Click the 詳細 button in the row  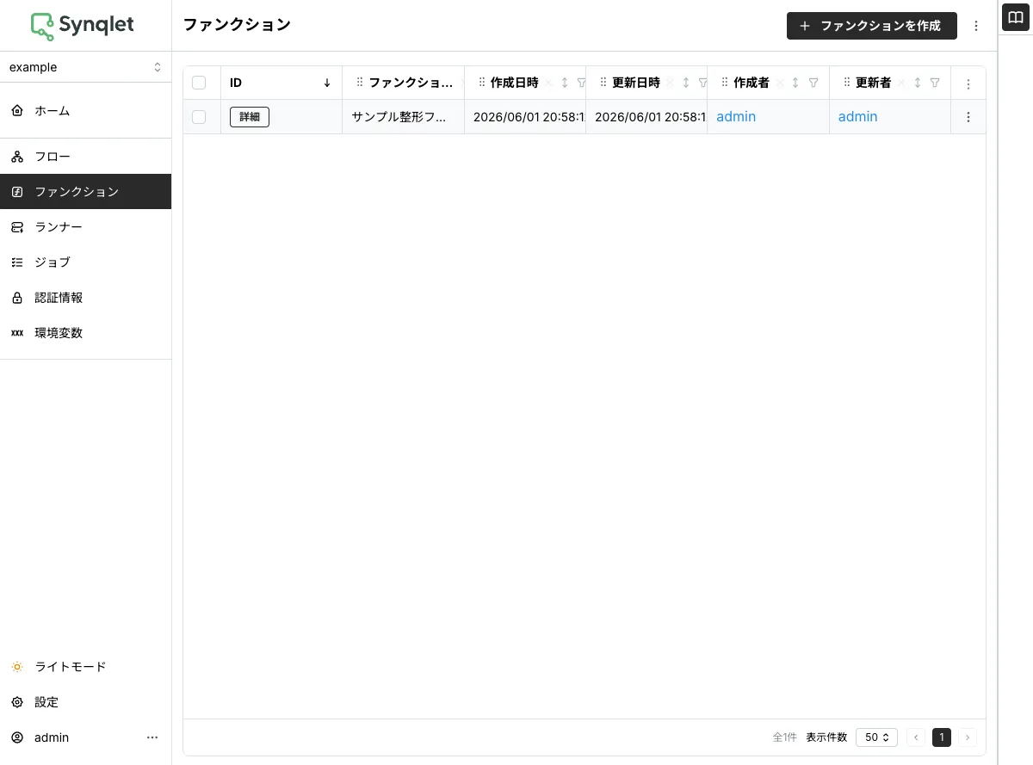click(250, 117)
